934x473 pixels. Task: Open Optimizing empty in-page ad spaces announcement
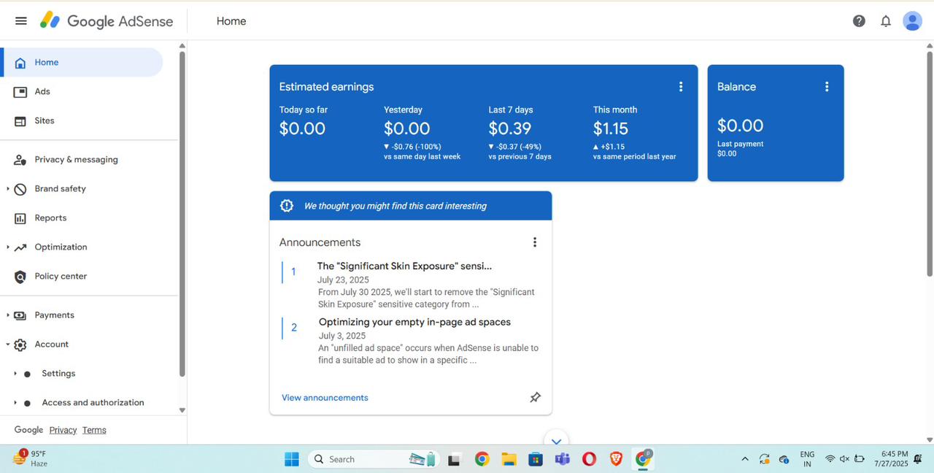pos(414,322)
